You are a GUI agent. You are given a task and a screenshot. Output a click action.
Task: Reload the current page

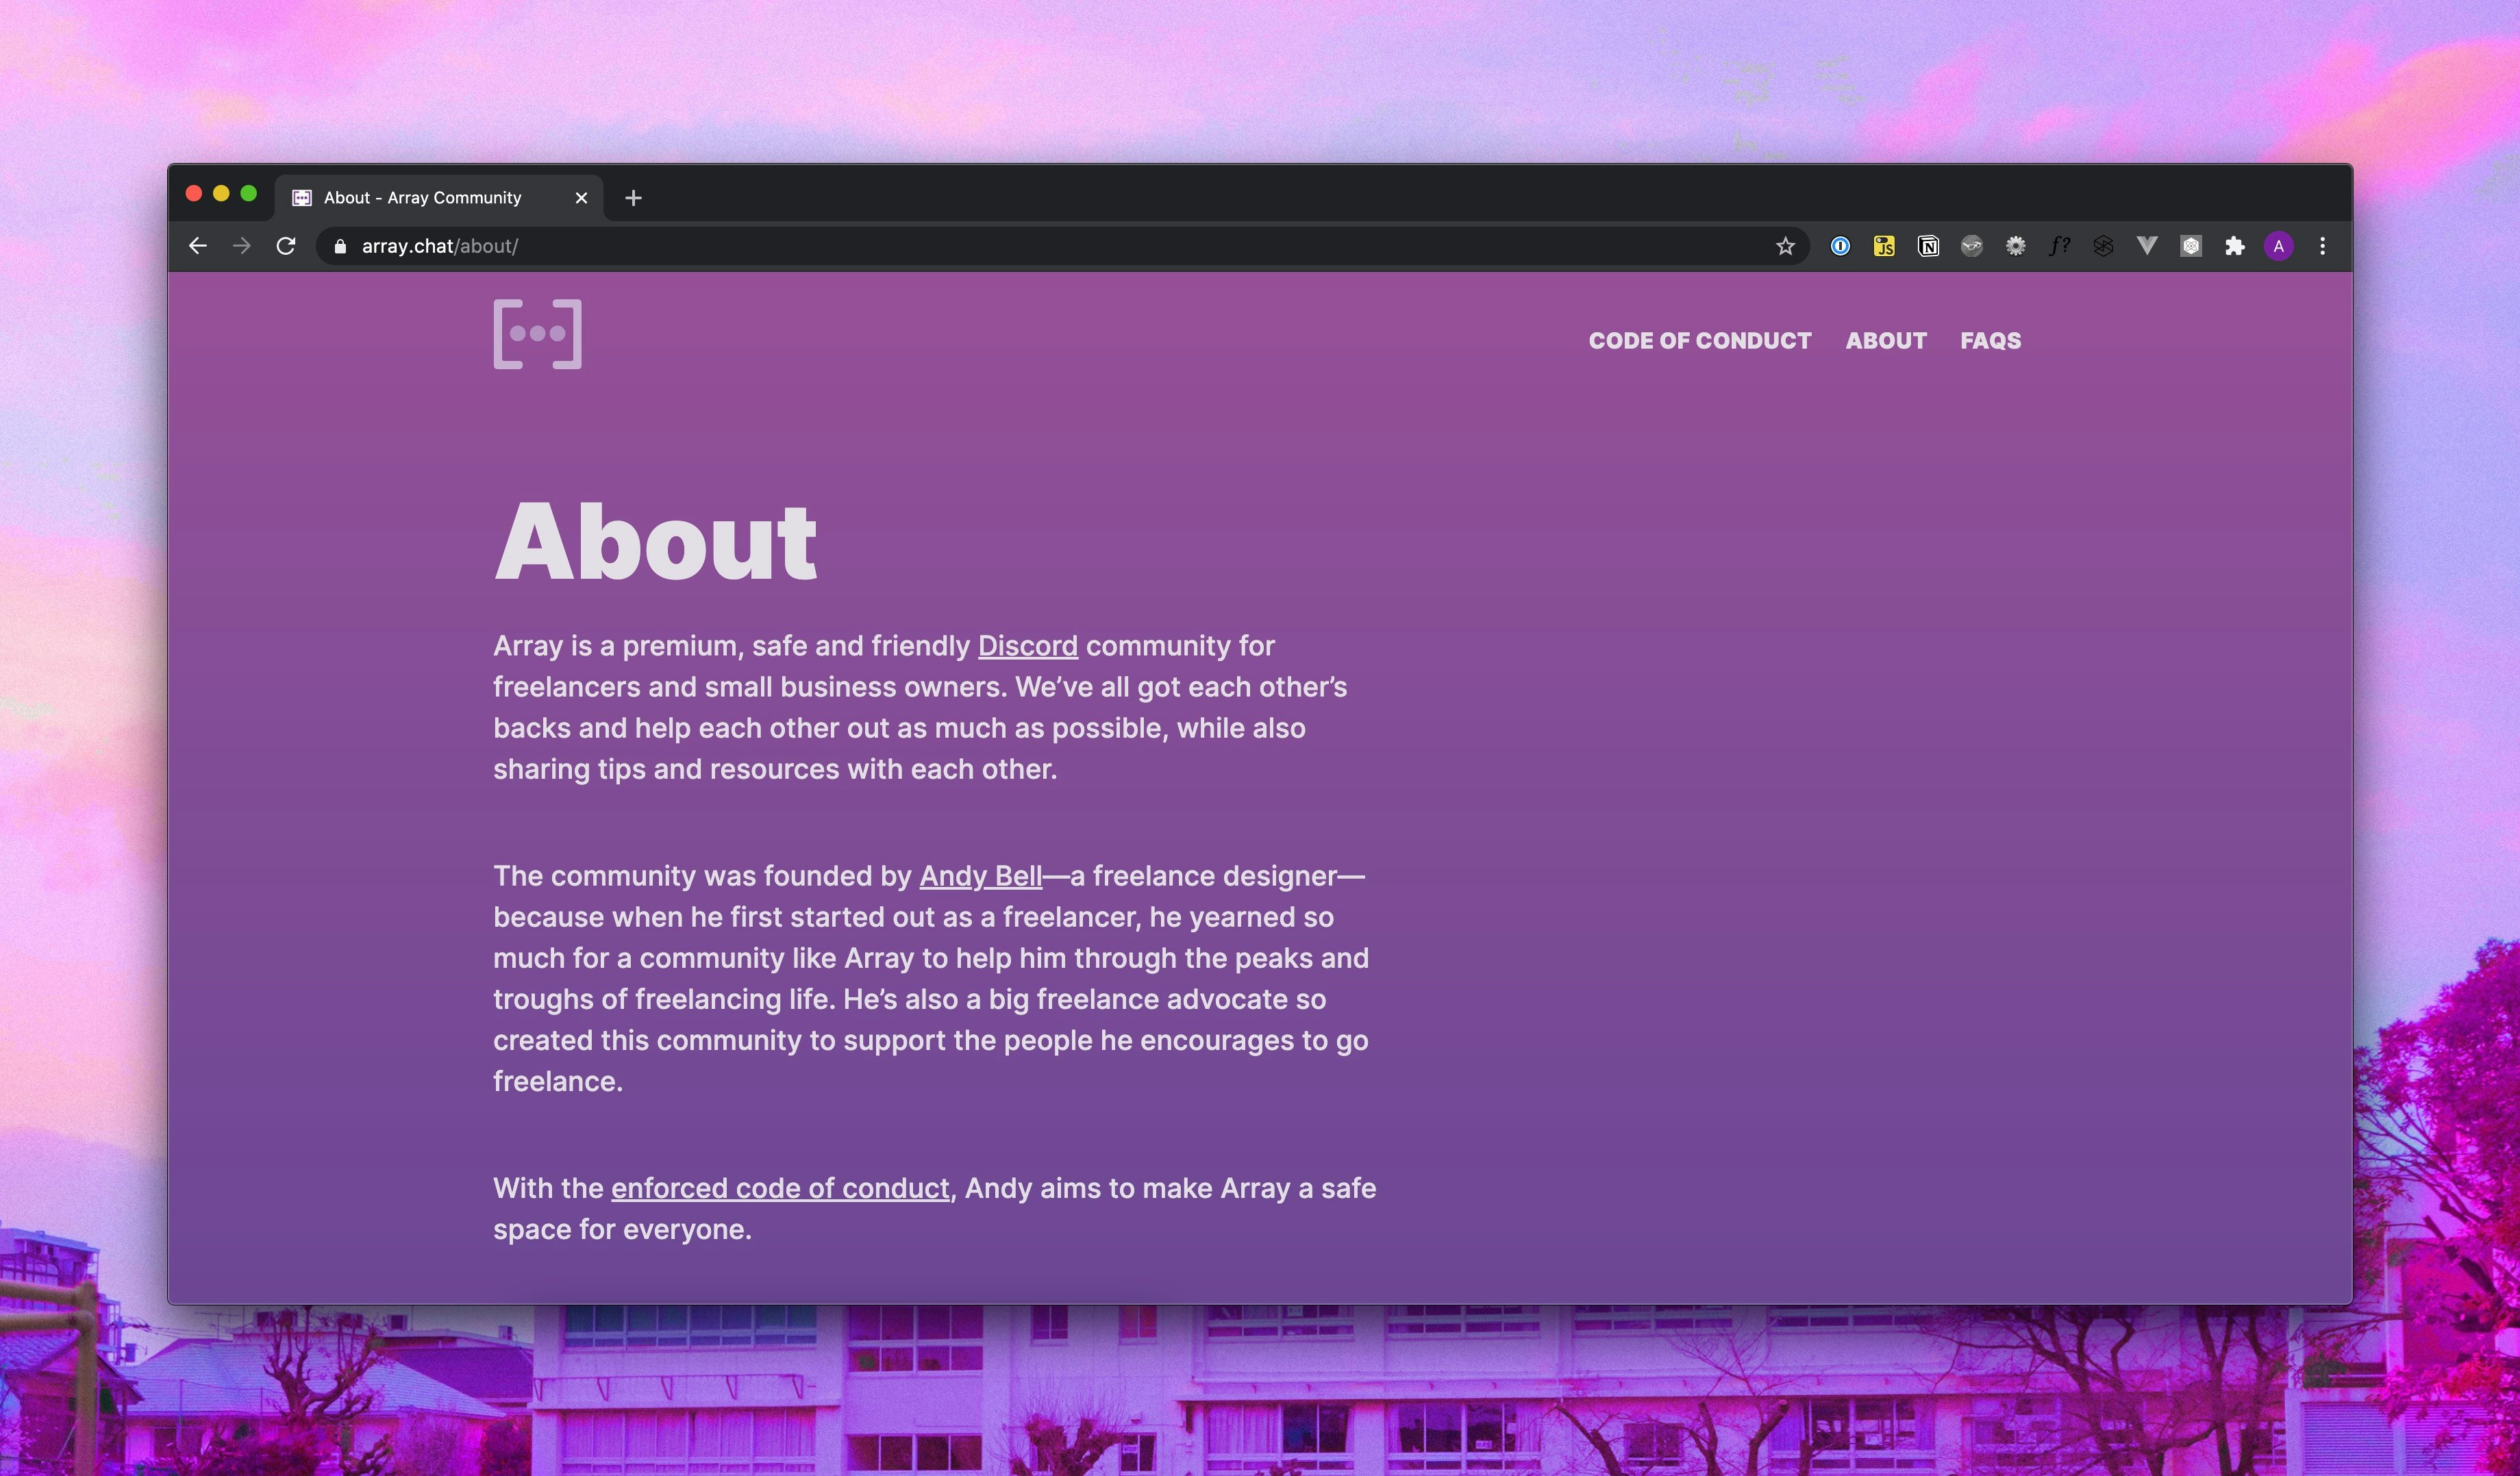click(286, 246)
